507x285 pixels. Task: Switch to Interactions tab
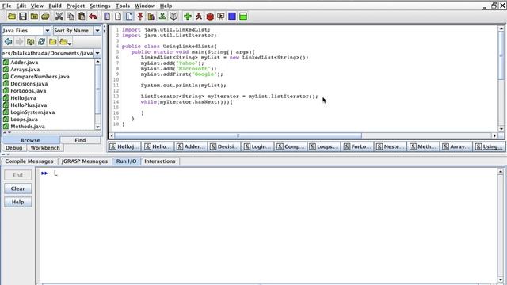[x=160, y=161]
